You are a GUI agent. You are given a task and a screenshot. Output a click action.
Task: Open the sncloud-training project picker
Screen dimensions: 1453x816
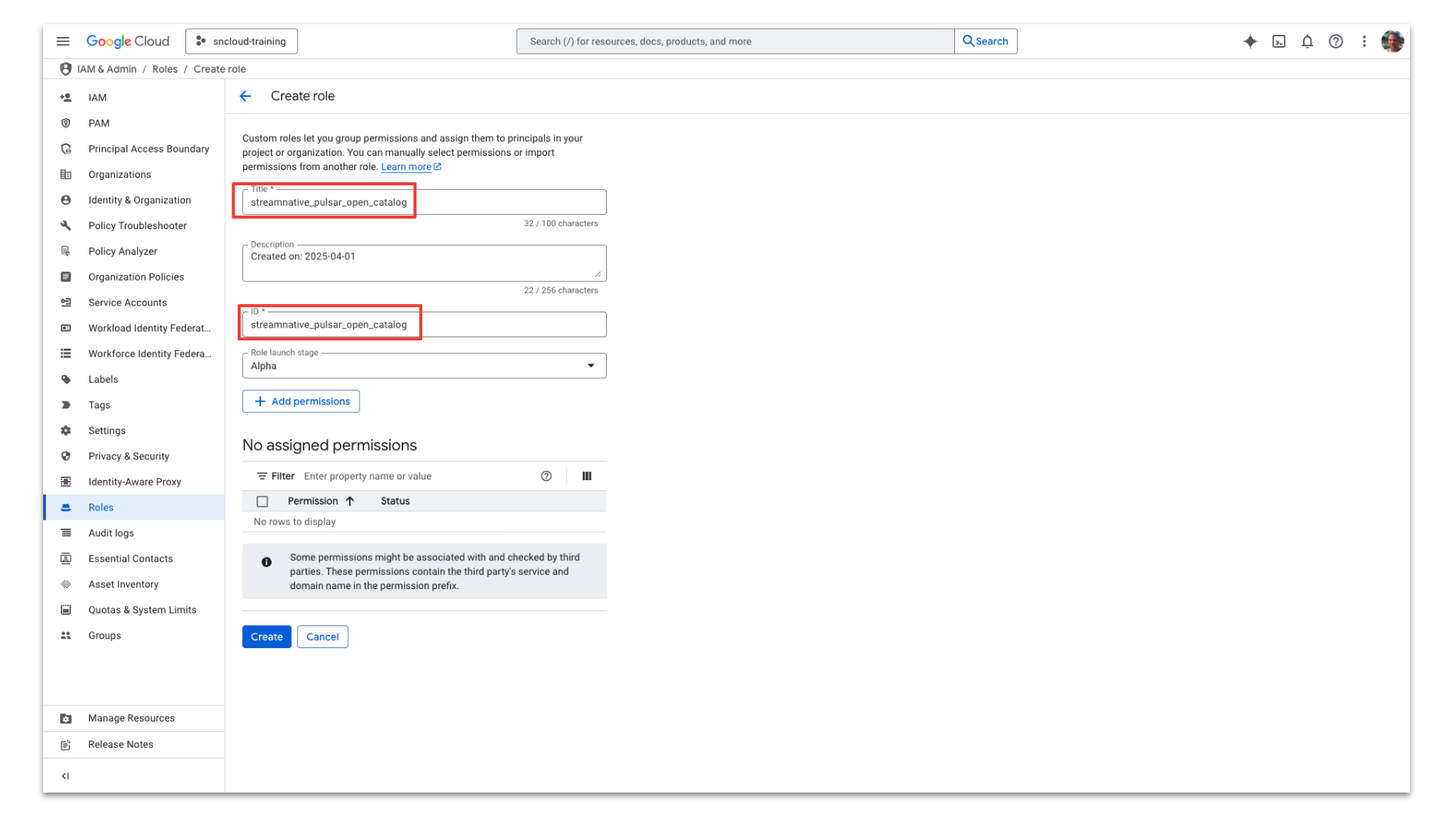coord(241,42)
